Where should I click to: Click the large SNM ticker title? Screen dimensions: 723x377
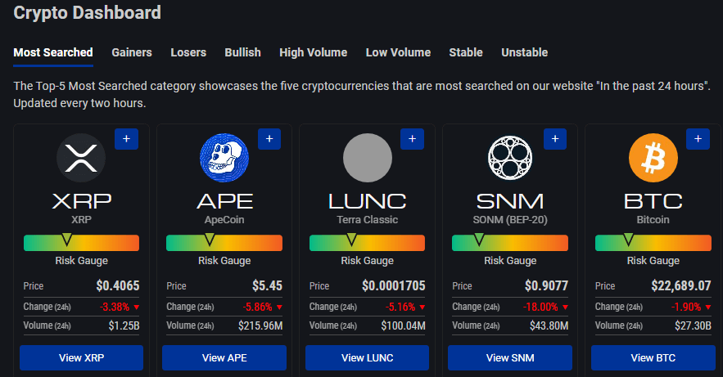tap(510, 201)
